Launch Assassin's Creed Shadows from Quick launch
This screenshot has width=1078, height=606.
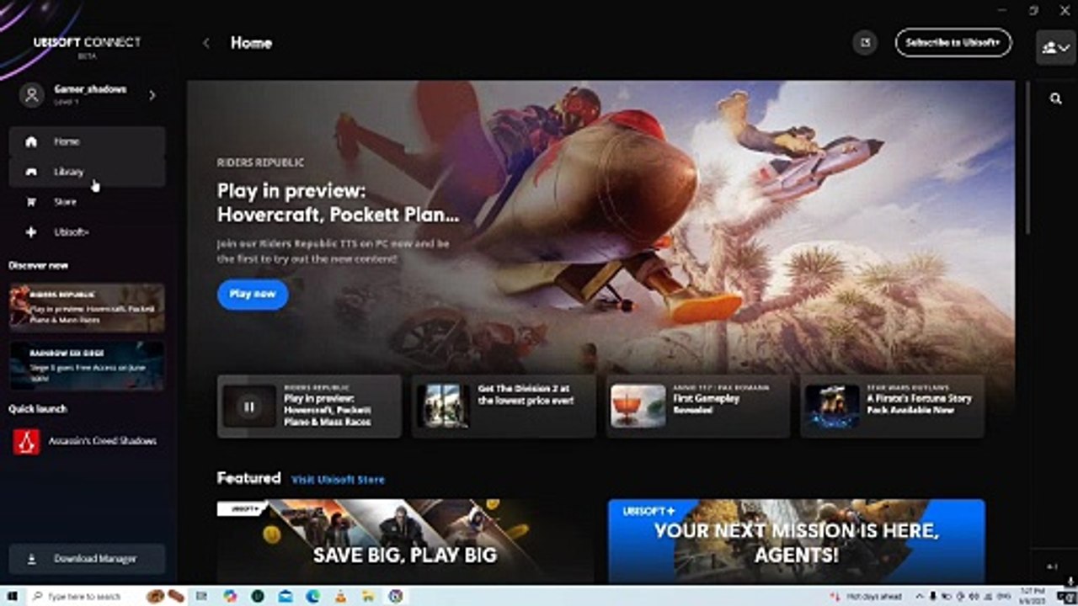[85, 441]
